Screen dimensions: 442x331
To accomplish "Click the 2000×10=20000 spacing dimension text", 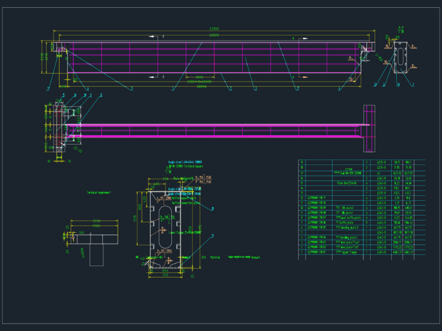I will (x=199, y=82).
